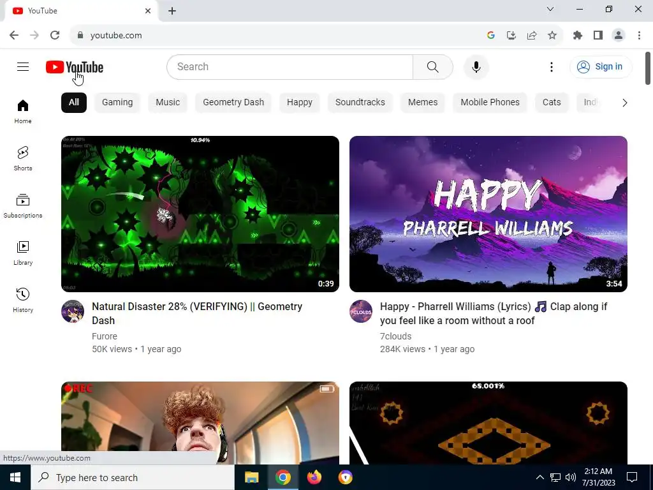Image resolution: width=653 pixels, height=490 pixels.
Task: Click install app icon in address bar
Action: [511, 35]
